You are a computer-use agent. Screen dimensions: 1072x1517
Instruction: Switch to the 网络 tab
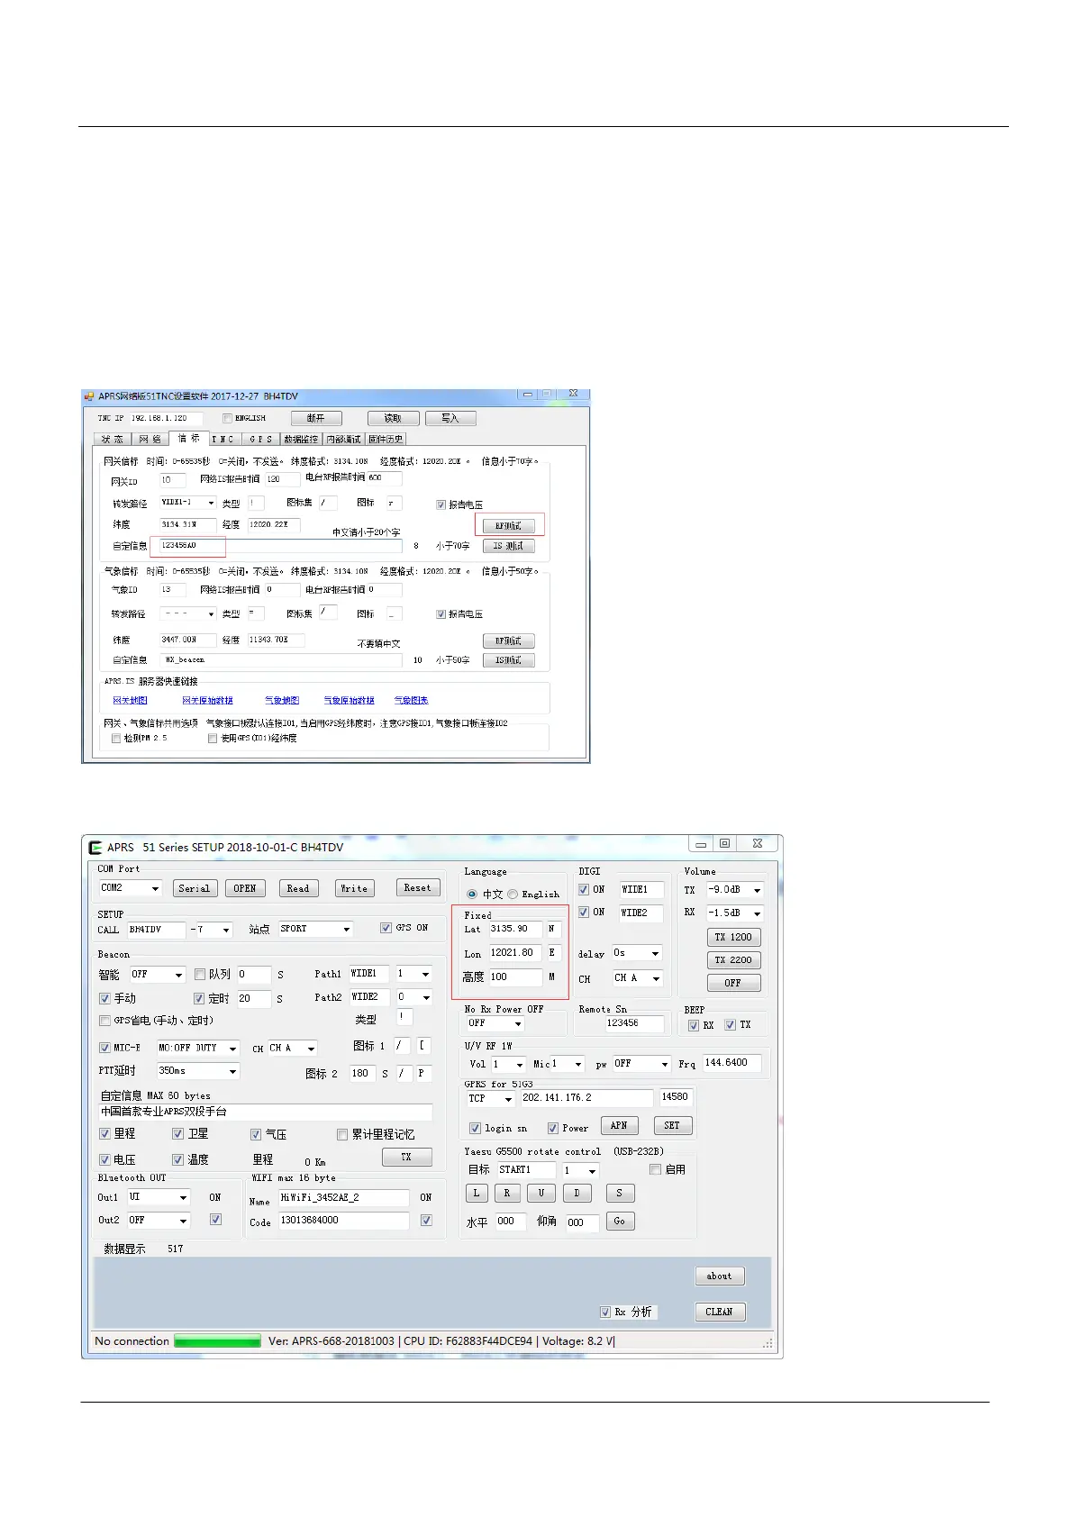150,439
